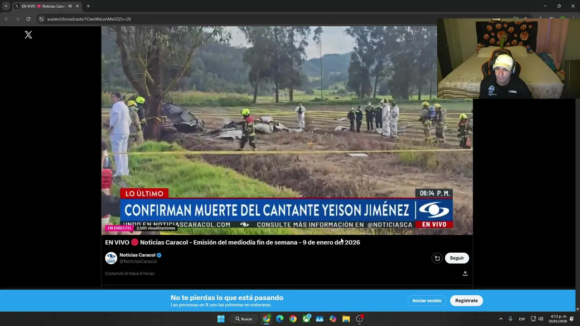Open Microsoft Copilot from the taskbar
Screen dimensions: 580x326
coord(333,319)
